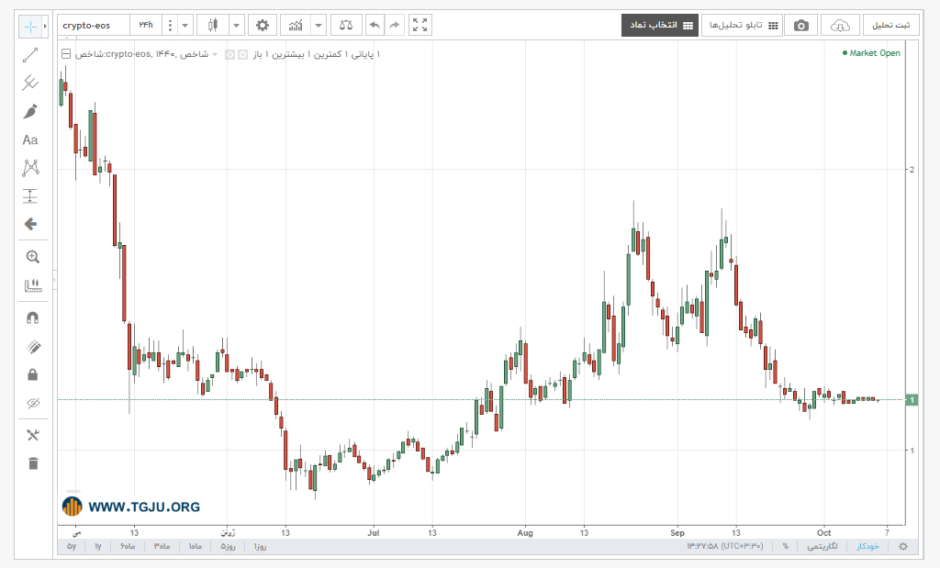940x568 pixels.
Task: Take a chart snapshot with camera icon
Action: coord(800,25)
